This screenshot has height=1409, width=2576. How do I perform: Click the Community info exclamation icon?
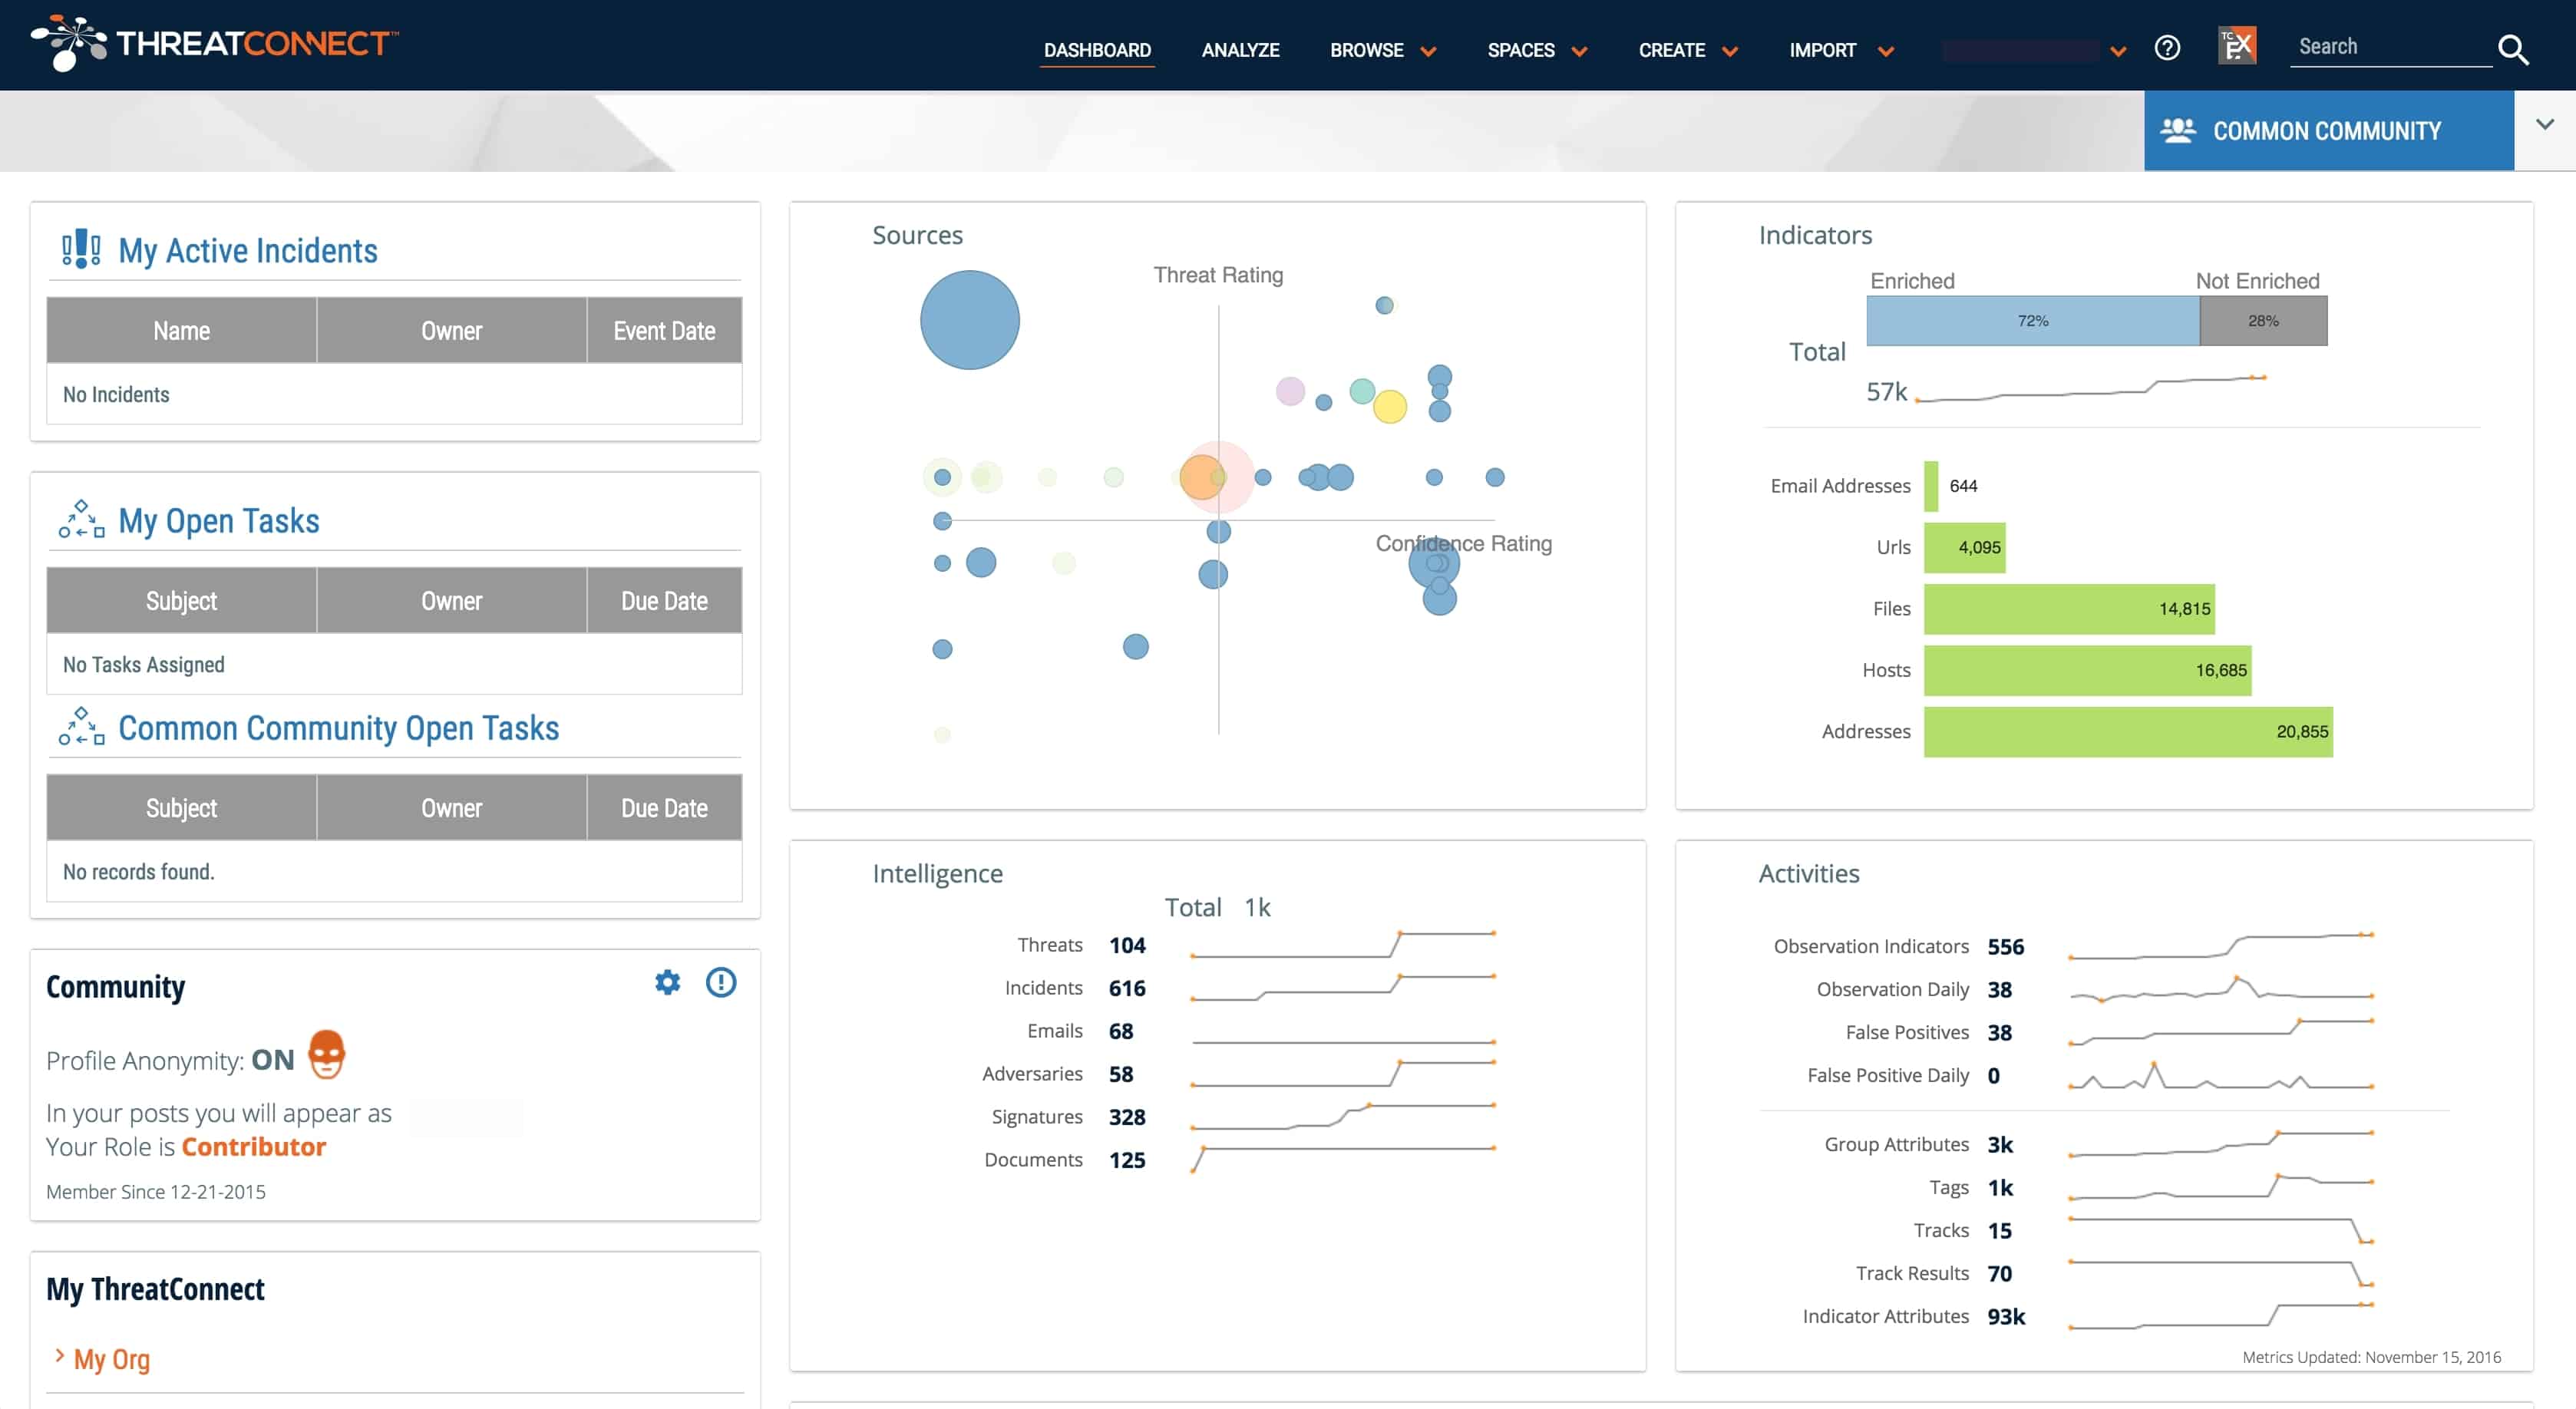(x=720, y=982)
